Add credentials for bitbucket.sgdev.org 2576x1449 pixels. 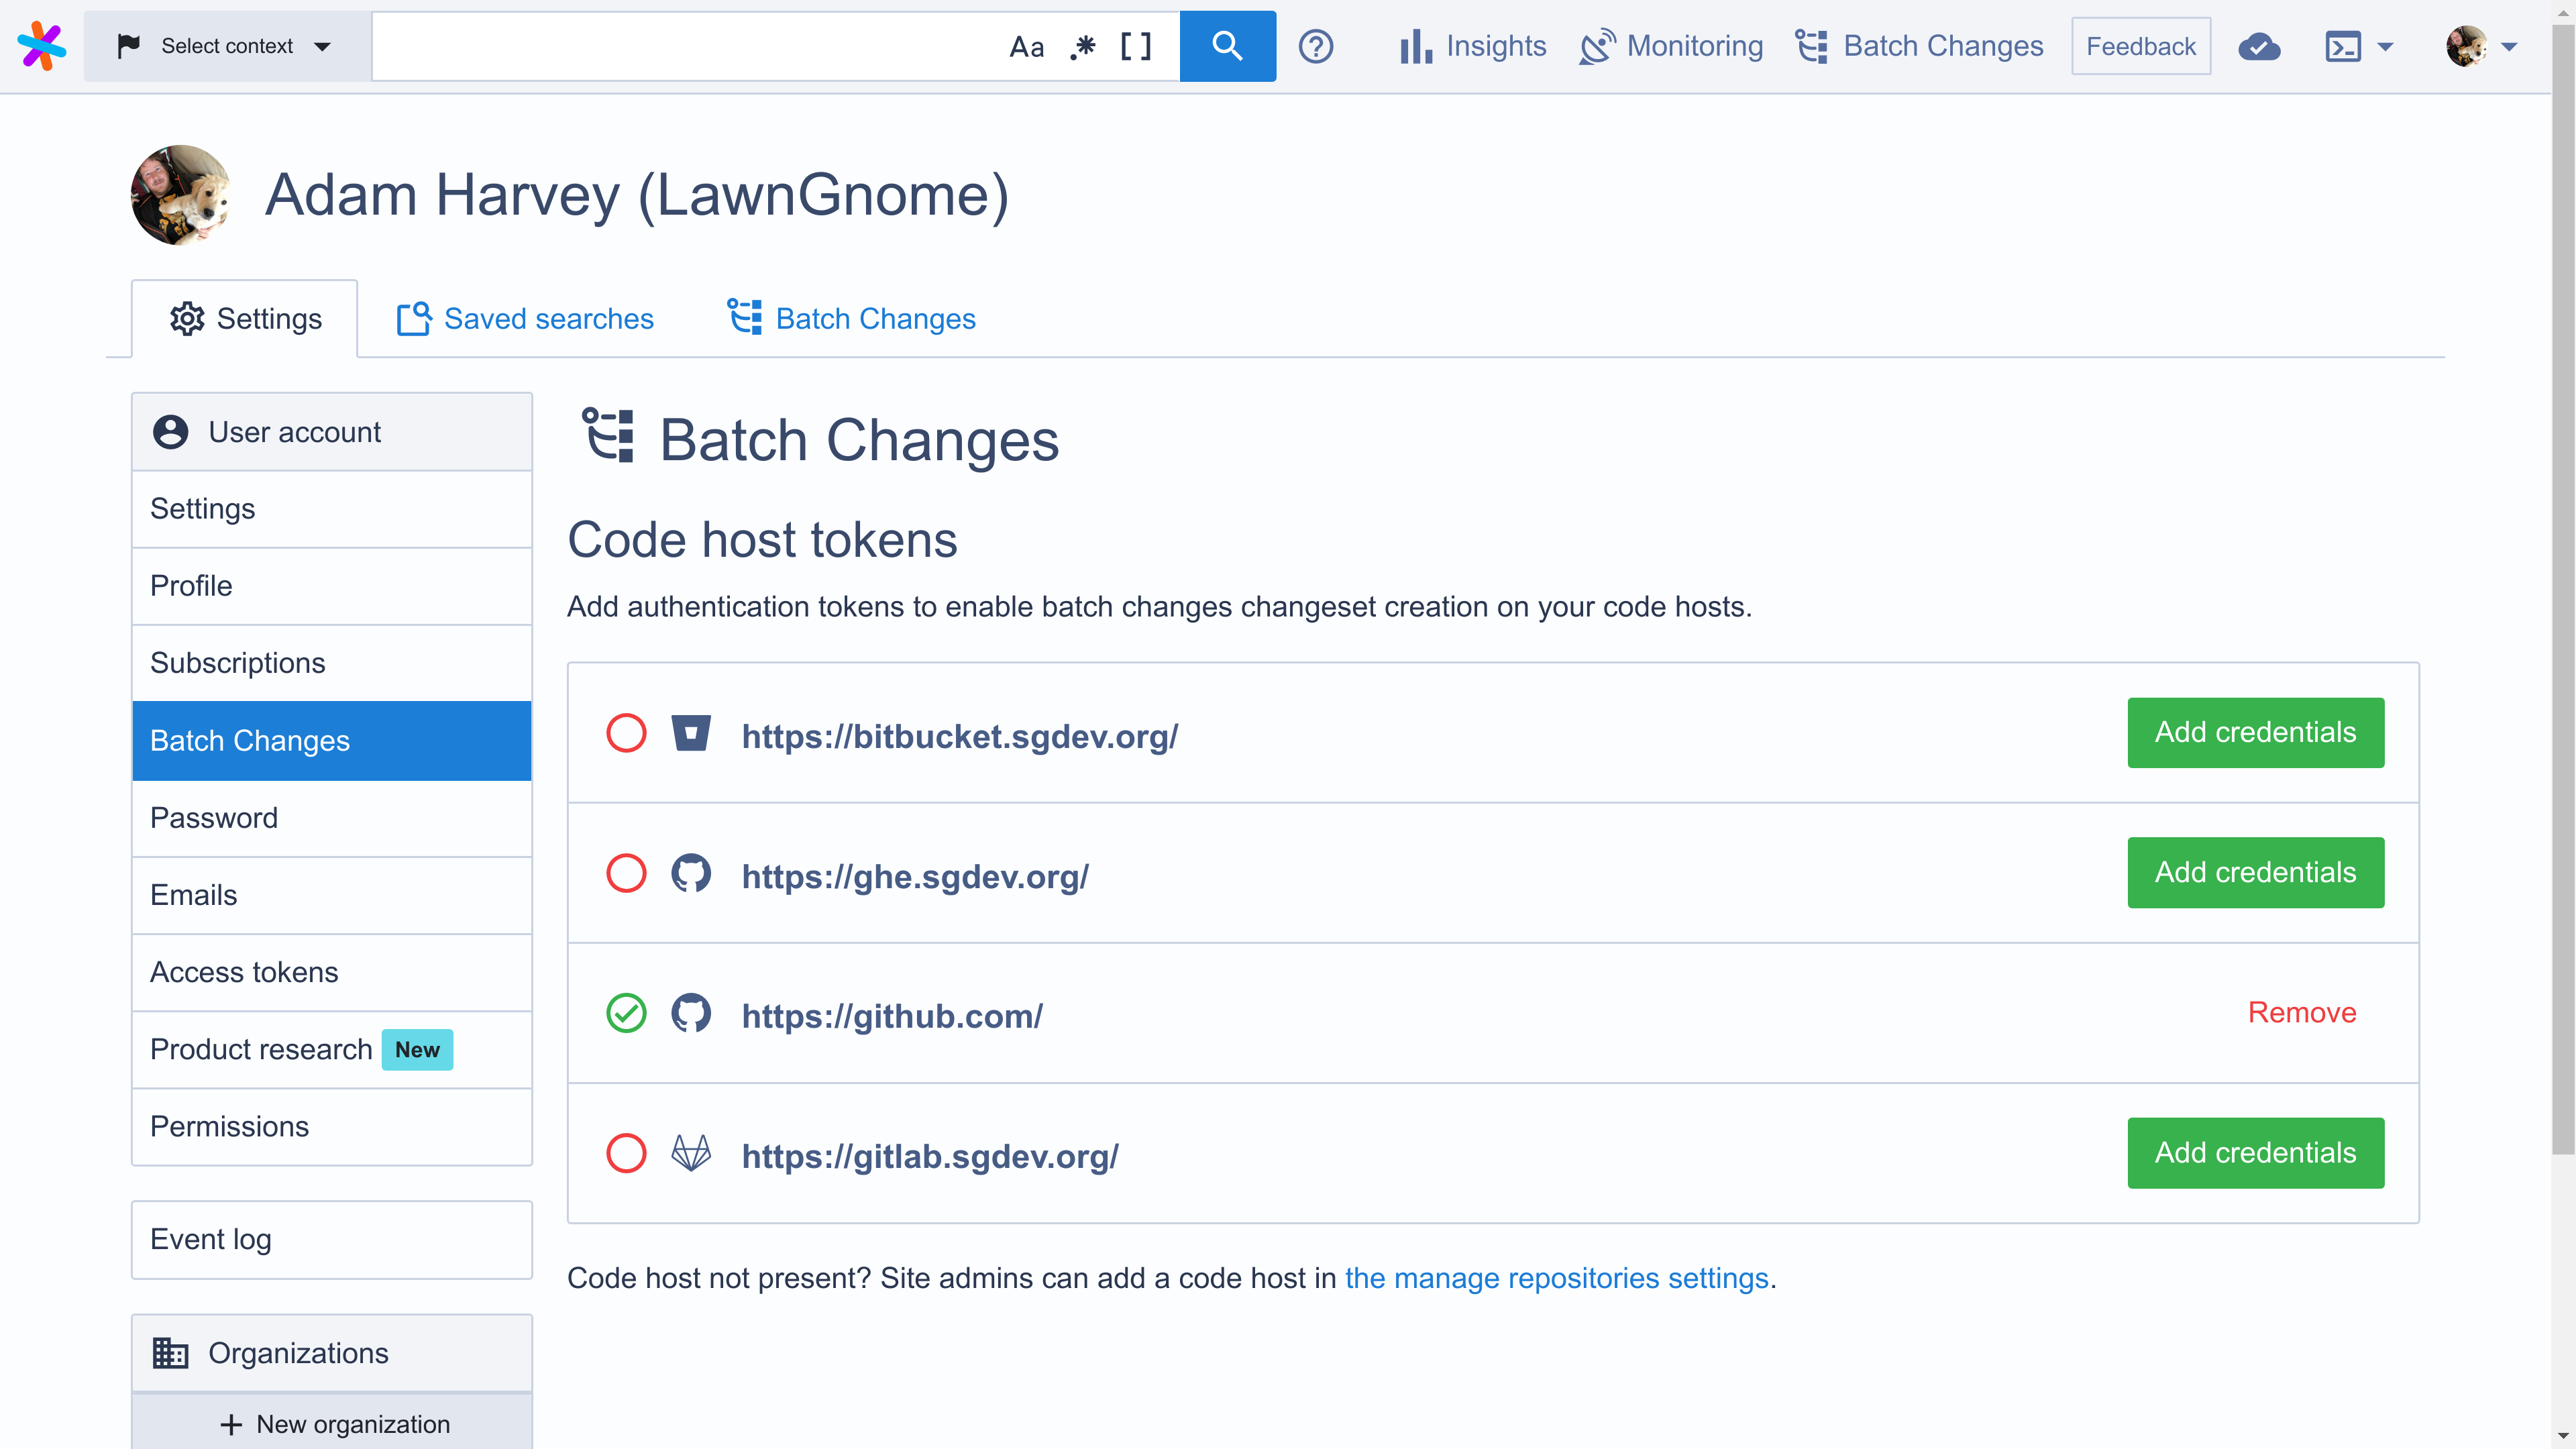coord(2255,733)
